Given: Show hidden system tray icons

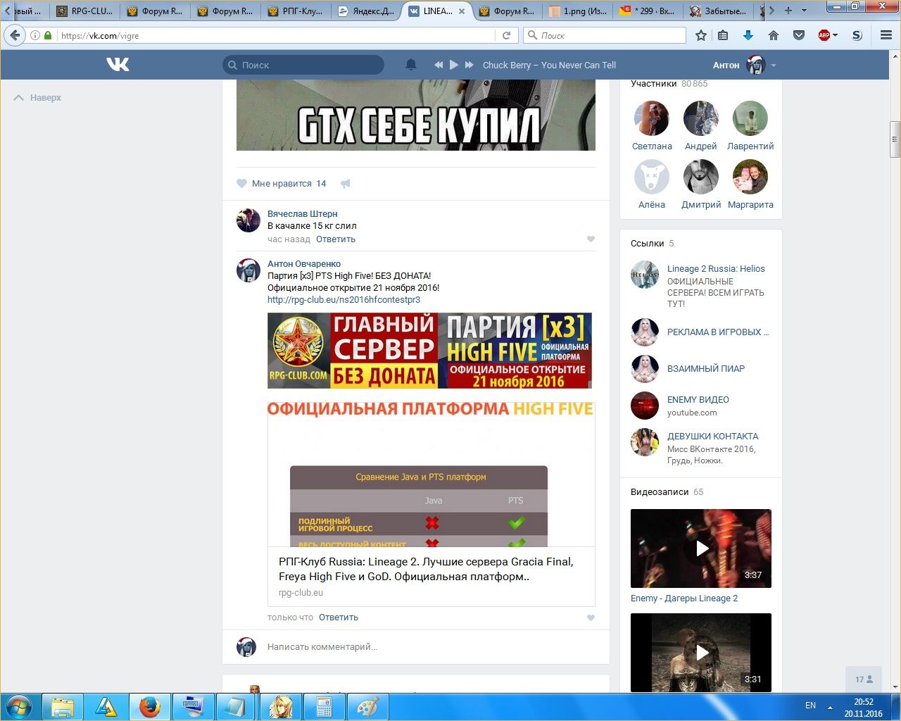Looking at the screenshot, I should click(x=830, y=706).
